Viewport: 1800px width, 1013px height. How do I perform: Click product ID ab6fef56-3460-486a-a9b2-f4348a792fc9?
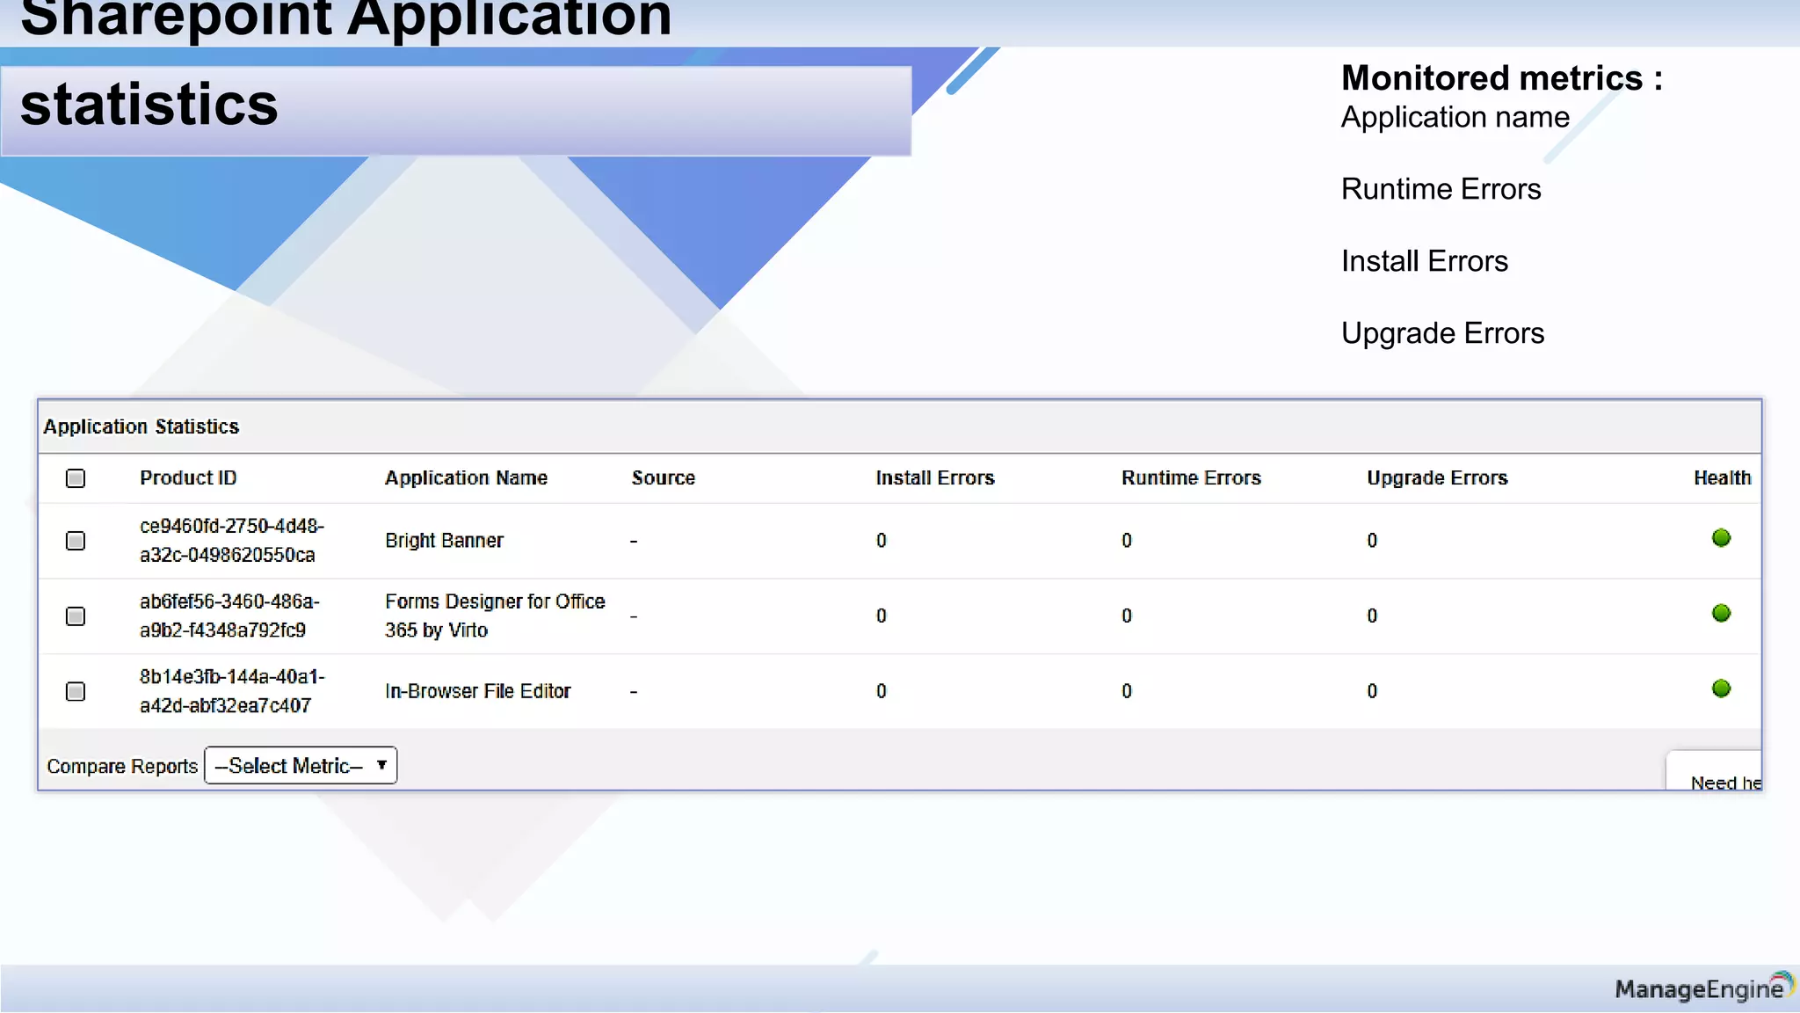[x=229, y=616]
